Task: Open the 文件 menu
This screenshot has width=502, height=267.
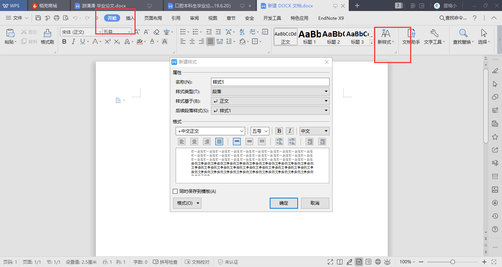Action: click(17, 18)
